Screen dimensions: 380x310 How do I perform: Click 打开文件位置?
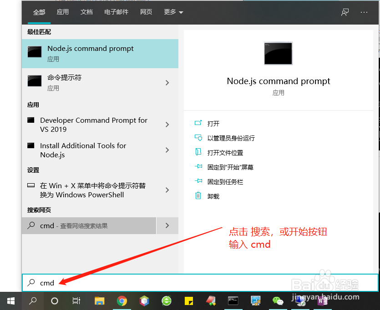pos(225,153)
